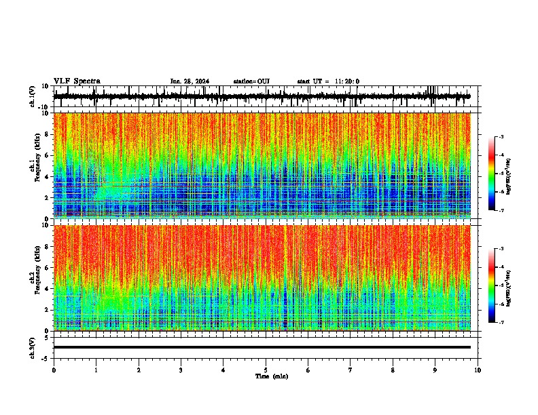
Task: Click time axis tick label "1"
Action: tap(96, 370)
